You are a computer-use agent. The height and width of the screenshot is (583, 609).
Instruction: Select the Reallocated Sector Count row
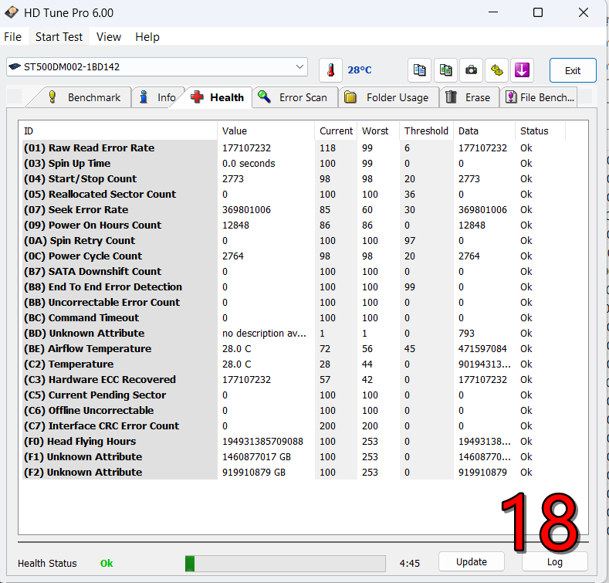coord(112,195)
